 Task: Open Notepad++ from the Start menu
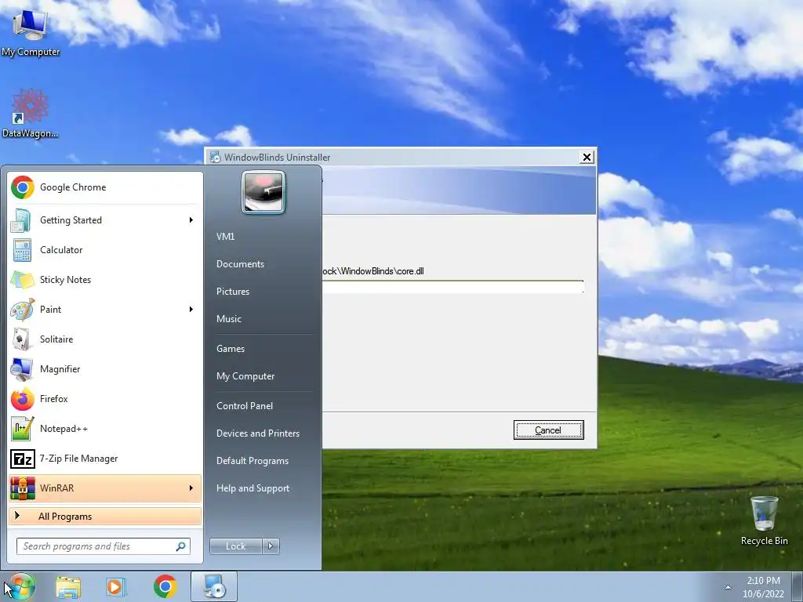(105, 429)
